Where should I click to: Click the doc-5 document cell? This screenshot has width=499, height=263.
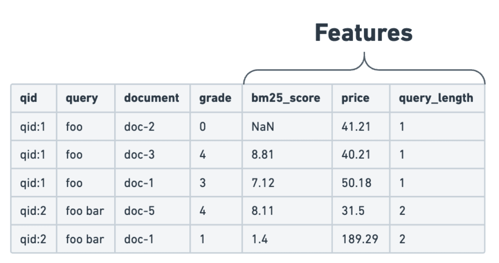pyautogui.click(x=139, y=211)
